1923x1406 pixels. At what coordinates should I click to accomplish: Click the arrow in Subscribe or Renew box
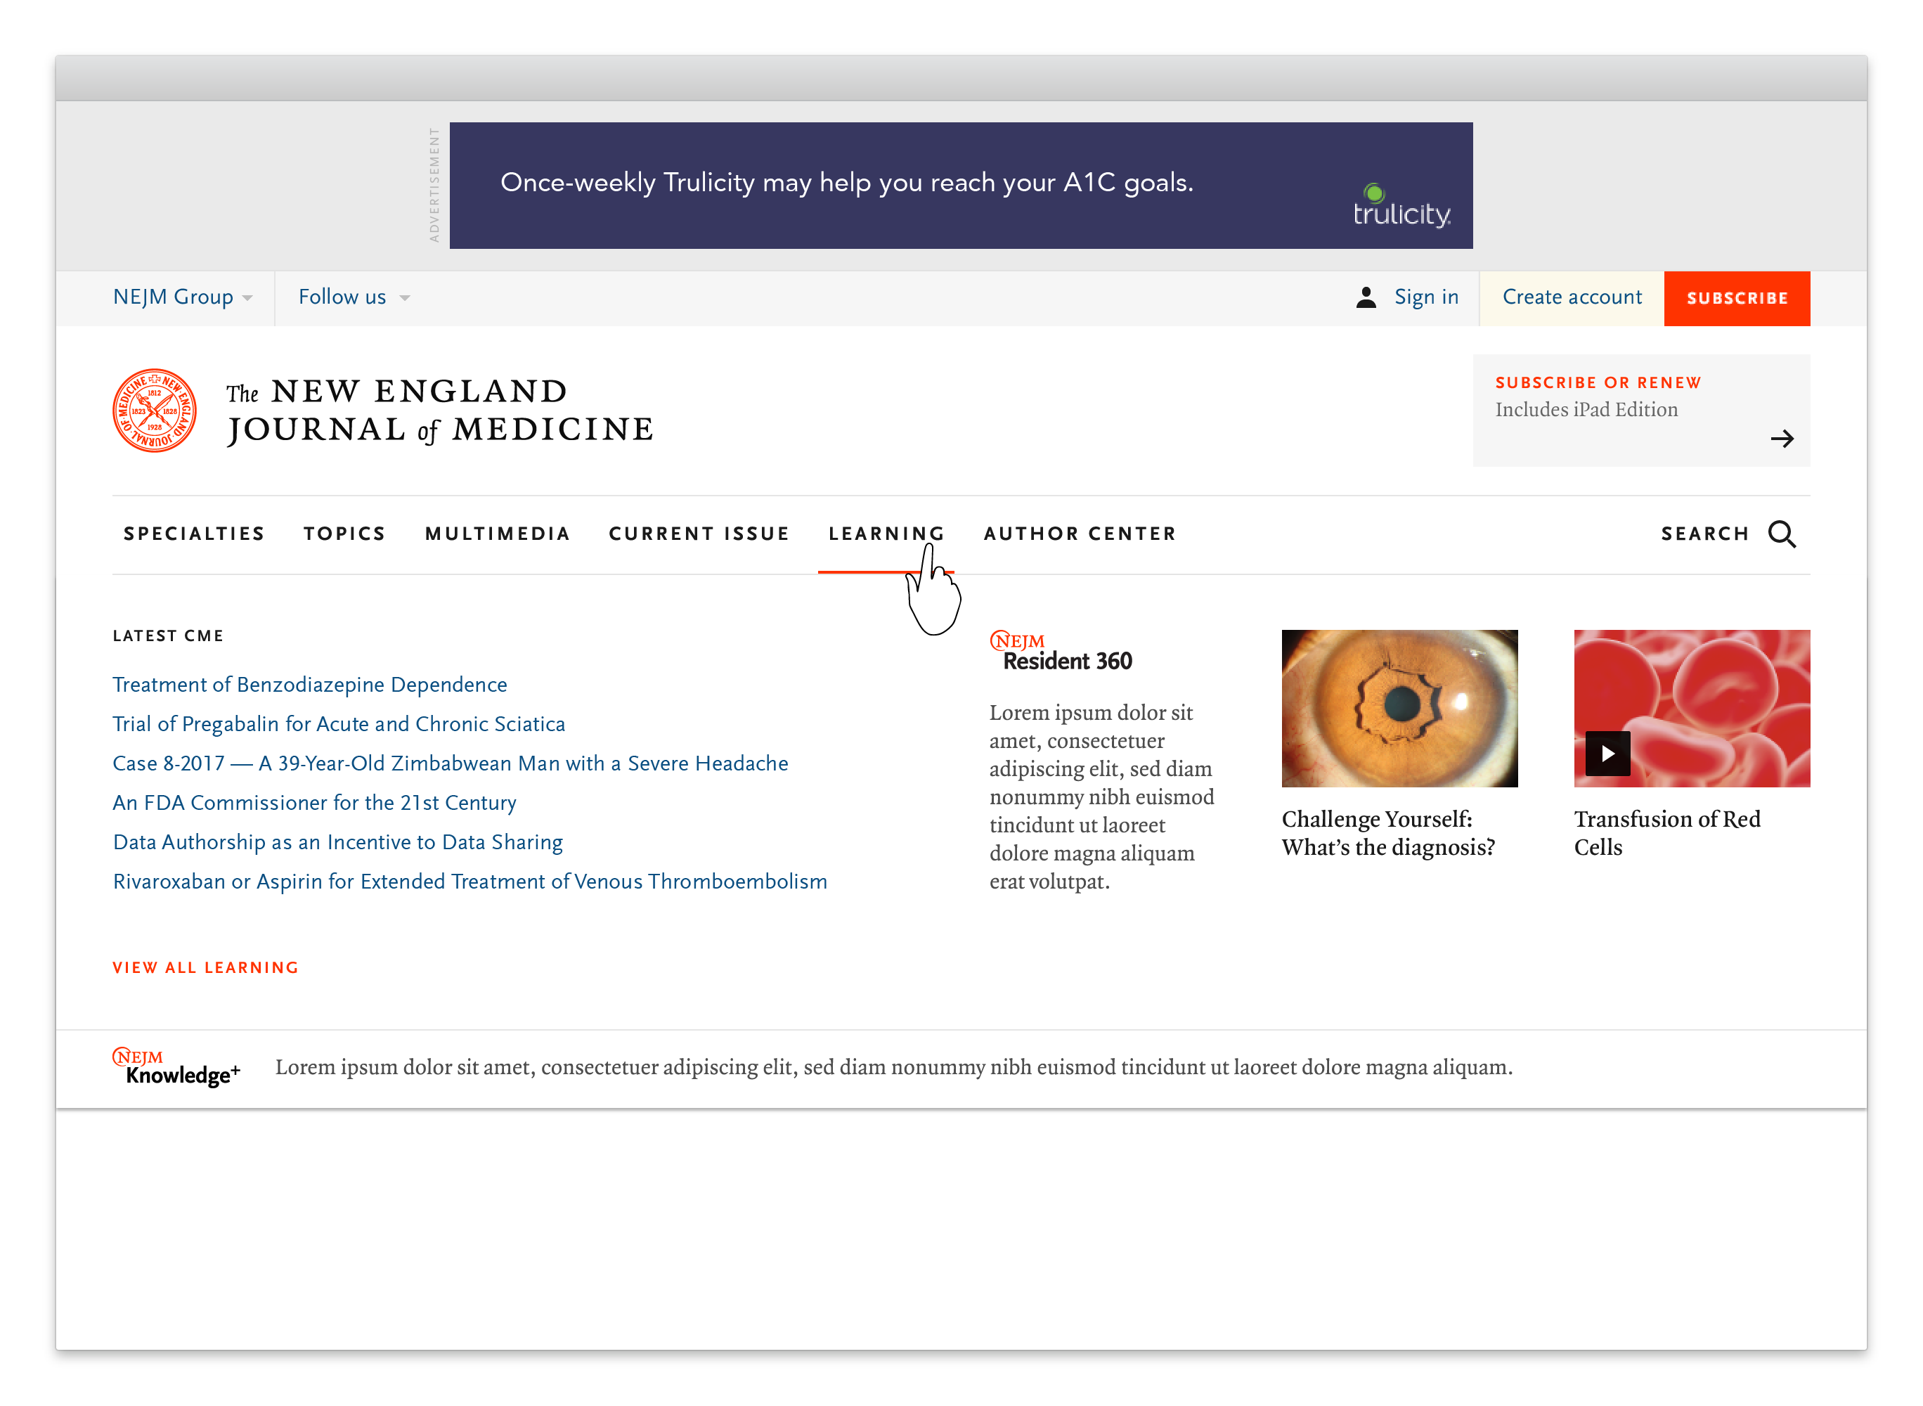pos(1781,439)
